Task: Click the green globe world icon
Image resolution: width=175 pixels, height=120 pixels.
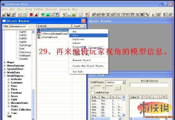Action: [x=43, y=15]
